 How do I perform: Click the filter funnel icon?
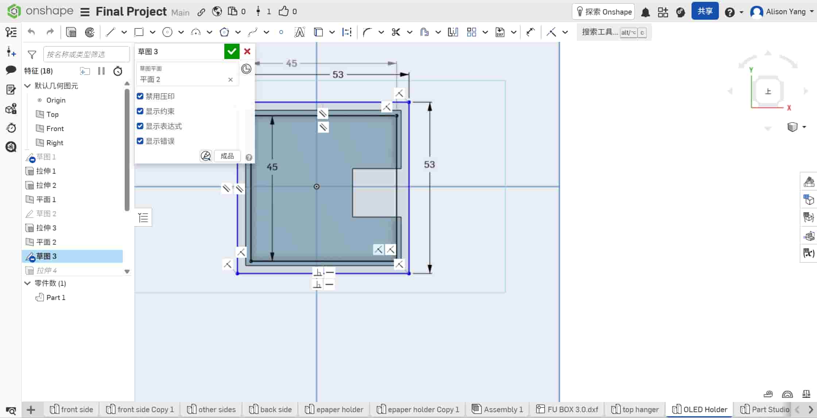click(x=32, y=55)
